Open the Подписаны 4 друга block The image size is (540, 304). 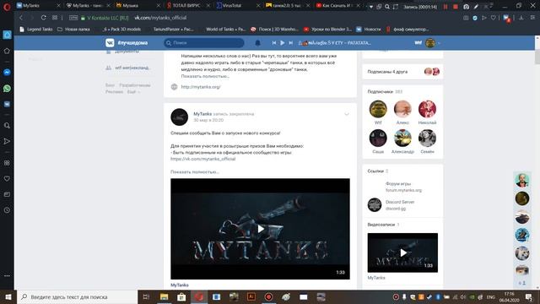(402, 72)
